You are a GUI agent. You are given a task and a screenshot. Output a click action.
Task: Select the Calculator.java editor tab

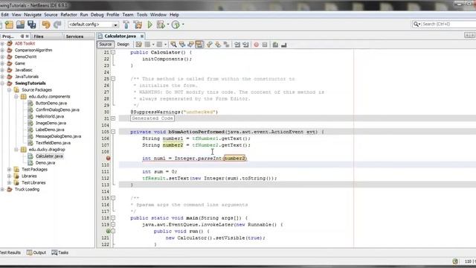[x=120, y=36]
